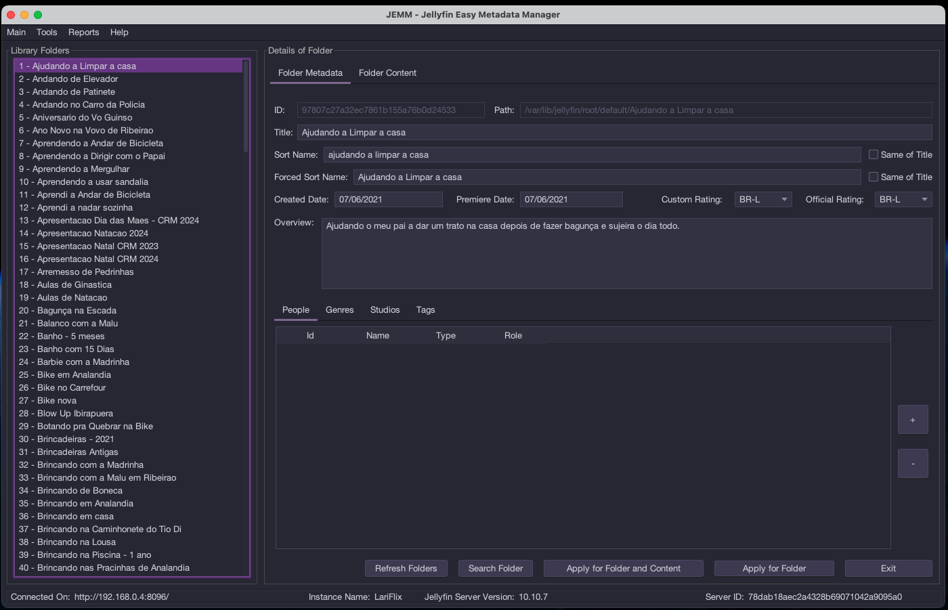Click the minus button to remove a person

tap(912, 464)
